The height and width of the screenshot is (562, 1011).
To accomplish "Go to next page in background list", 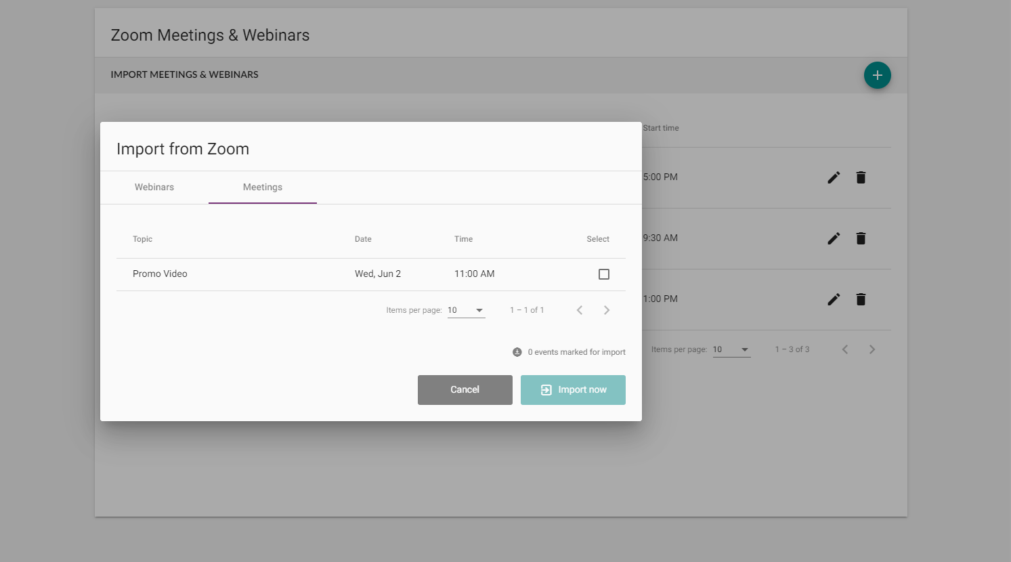I will pyautogui.click(x=872, y=349).
